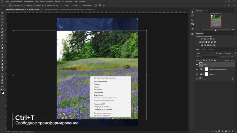Select the Zoom magnifier tool
Viewport: 237px width, 133px height.
[x=2, y=83]
